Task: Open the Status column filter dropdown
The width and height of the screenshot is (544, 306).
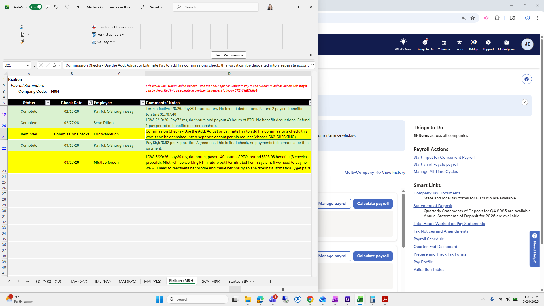Action: pyautogui.click(x=48, y=103)
